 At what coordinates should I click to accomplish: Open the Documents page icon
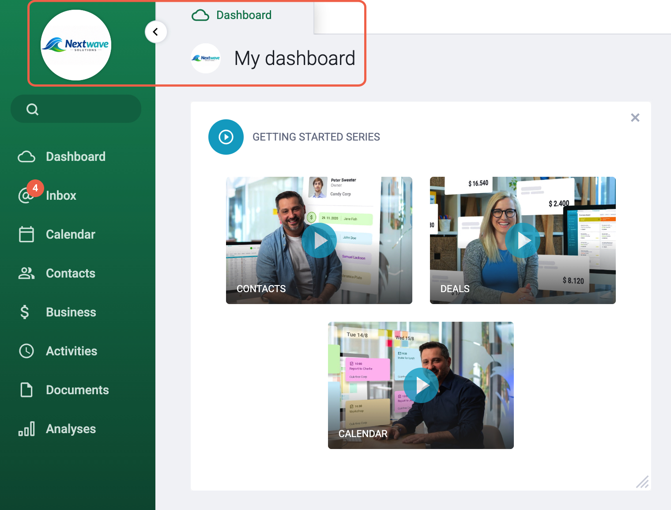coord(26,390)
